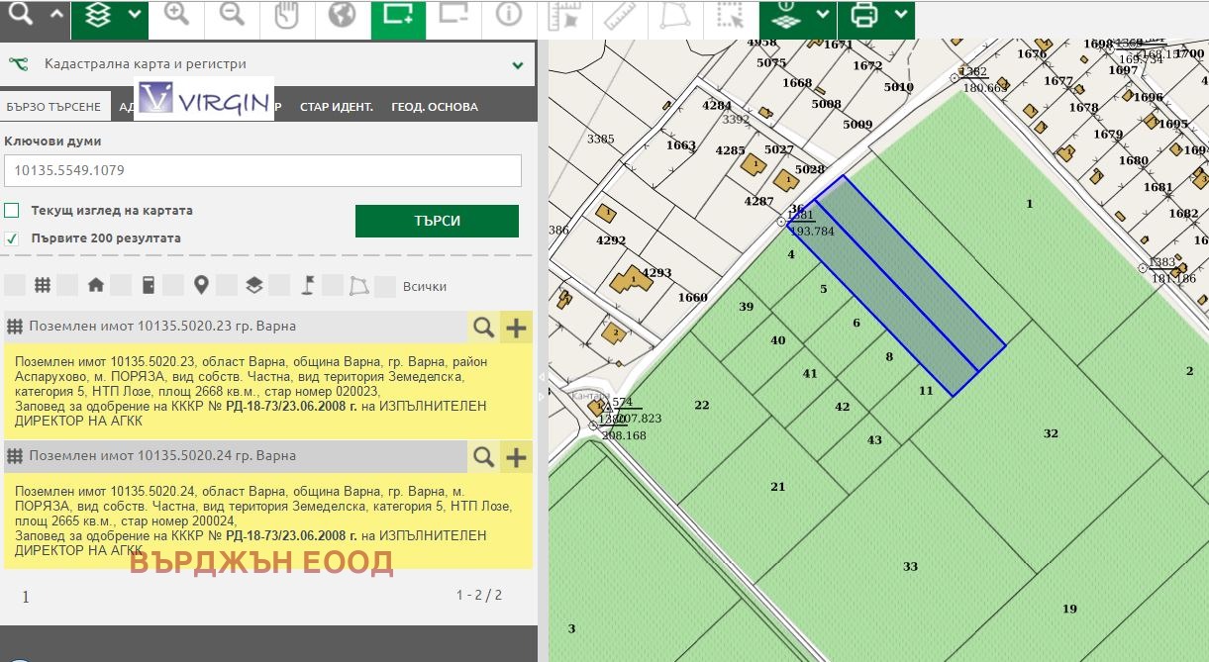Open the print options dropdown arrow
1209x662 pixels.
[899, 15]
